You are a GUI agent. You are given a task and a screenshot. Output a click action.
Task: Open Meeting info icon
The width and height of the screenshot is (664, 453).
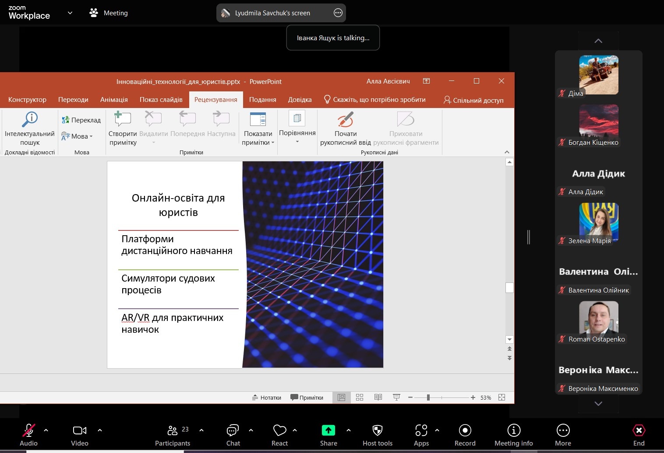point(513,431)
